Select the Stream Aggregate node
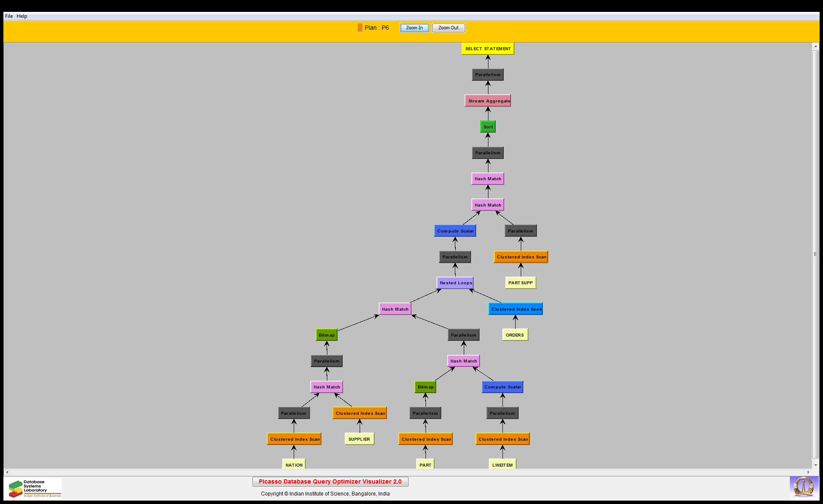 tap(488, 101)
